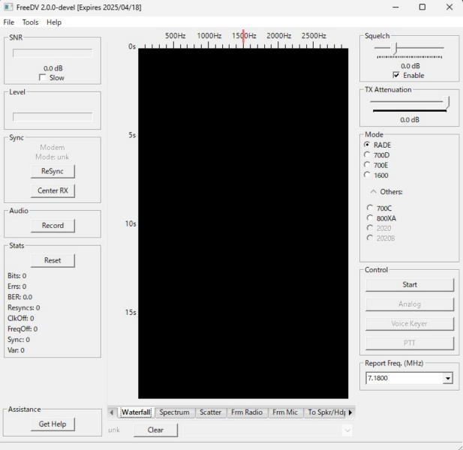Collapse the Others mode list chevron
Screen dimensions: 463x450
[373, 192]
